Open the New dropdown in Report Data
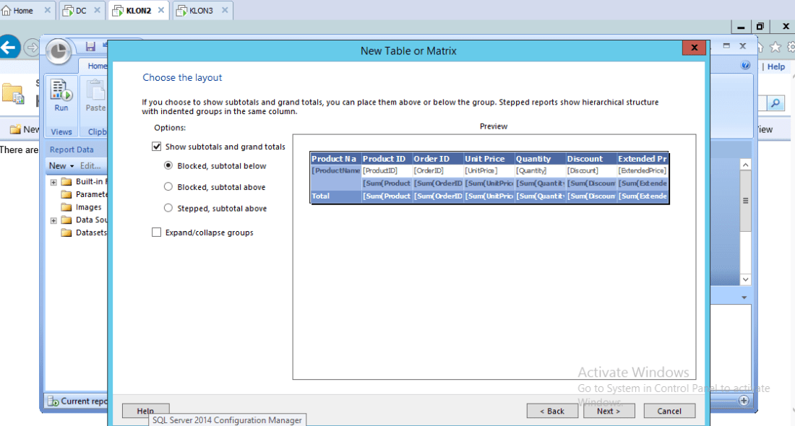The width and height of the screenshot is (795, 426). coord(61,166)
